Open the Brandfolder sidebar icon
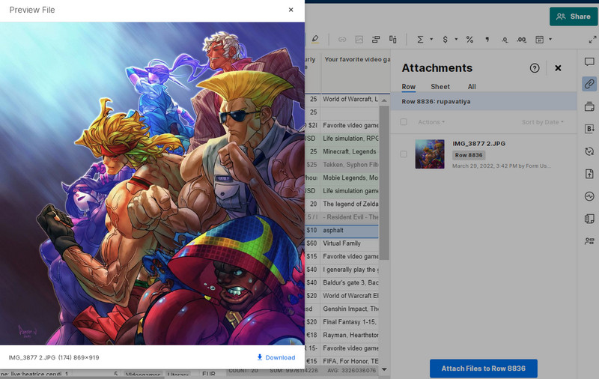The height and width of the screenshot is (379, 599). pyautogui.click(x=589, y=129)
